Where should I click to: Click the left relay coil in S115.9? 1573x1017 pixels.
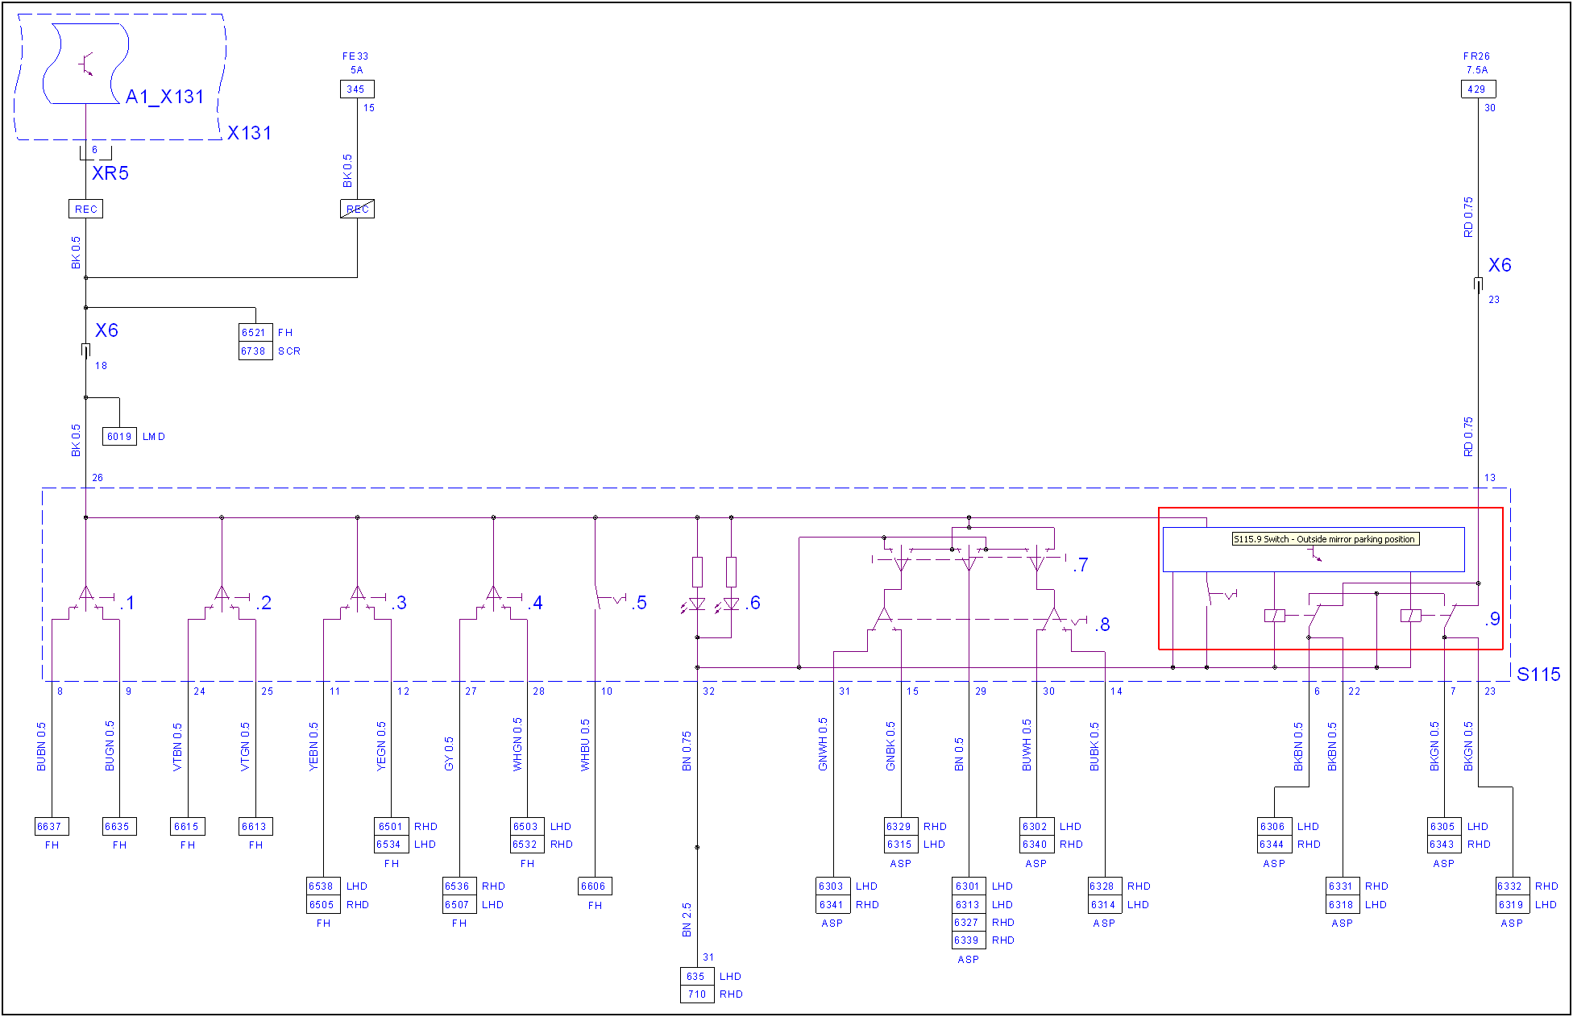[1274, 616]
